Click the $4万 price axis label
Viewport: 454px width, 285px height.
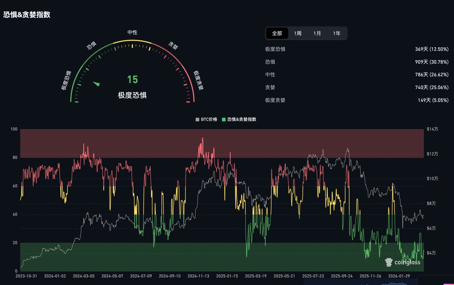[431, 253]
